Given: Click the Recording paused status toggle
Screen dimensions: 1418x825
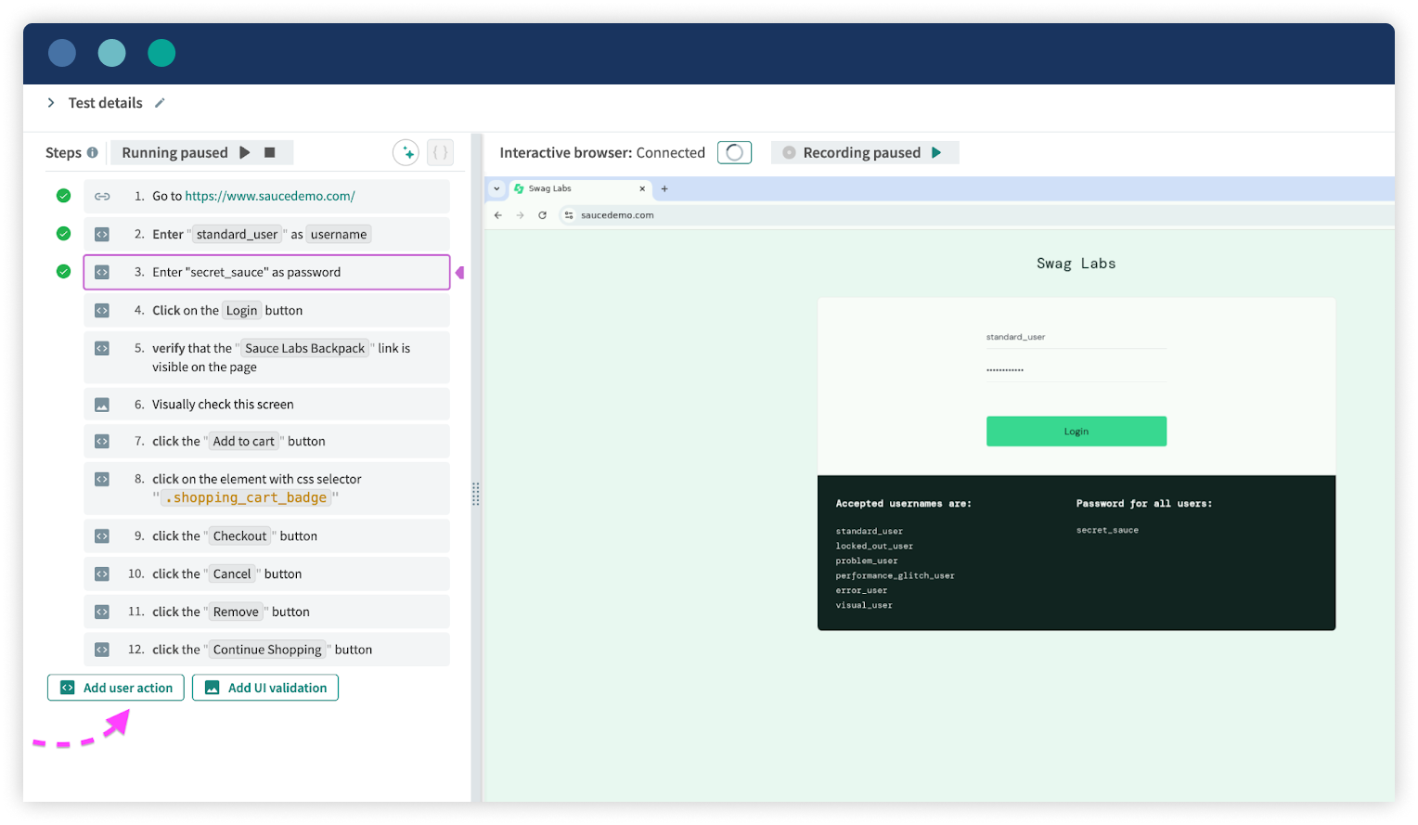Looking at the screenshot, I should [864, 152].
